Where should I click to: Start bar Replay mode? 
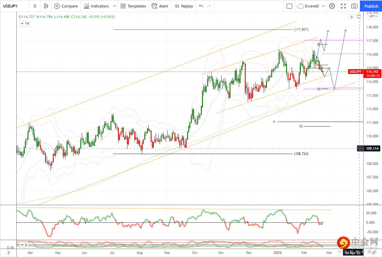point(184,6)
